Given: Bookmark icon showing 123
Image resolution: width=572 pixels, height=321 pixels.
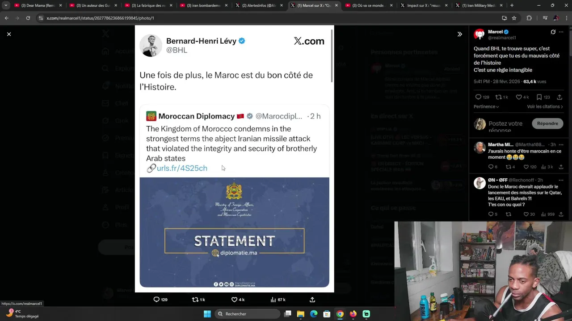Looking at the screenshot, I should coord(539,97).
